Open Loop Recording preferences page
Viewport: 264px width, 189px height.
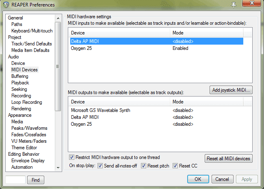pos(26,102)
